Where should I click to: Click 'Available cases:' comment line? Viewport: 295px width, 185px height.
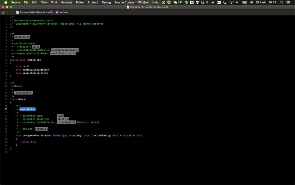[x=24, y=43]
